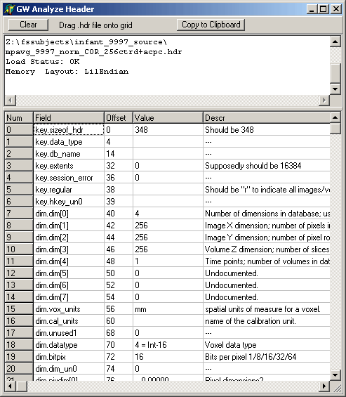This screenshot has height=397, width=346.
Task: Click the grid horizontal scrollbar thumb
Action: 22,386
